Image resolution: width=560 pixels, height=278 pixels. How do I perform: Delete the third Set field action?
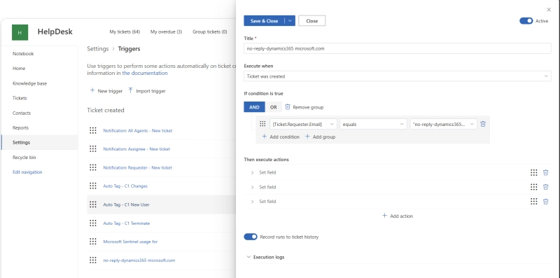(546, 202)
